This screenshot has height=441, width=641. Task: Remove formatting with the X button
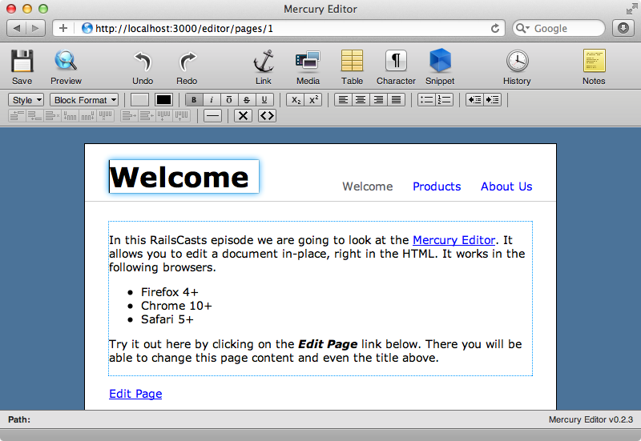pos(243,116)
